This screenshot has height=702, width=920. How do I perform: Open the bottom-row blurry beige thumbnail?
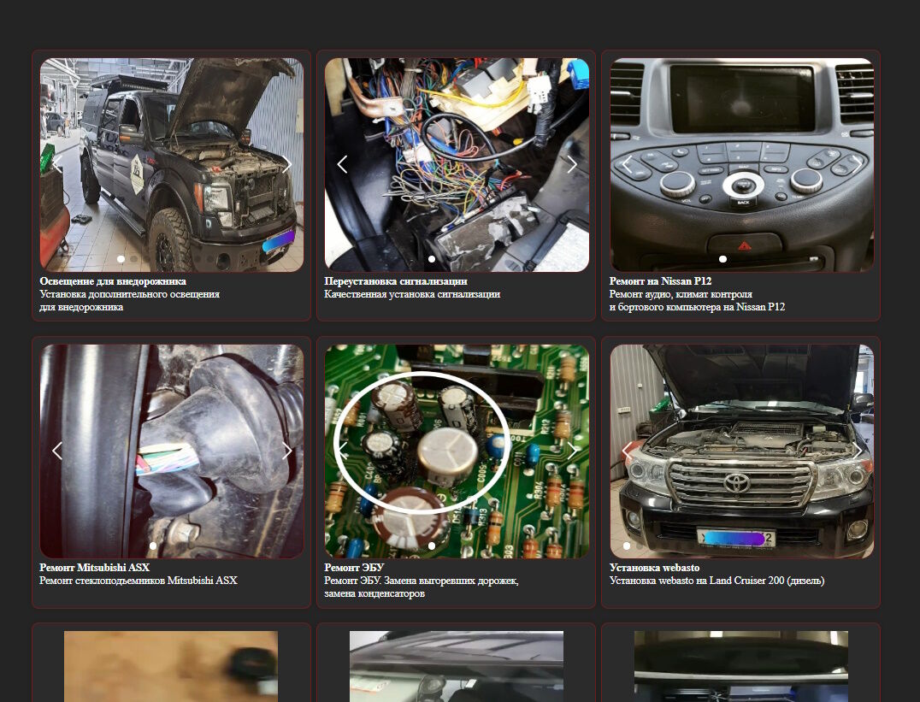tap(171, 667)
